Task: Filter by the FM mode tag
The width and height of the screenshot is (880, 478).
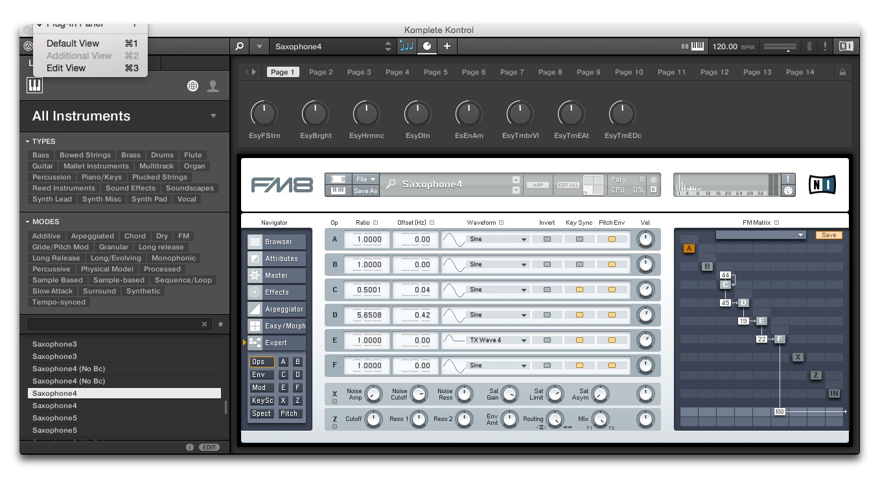Action: (184, 236)
